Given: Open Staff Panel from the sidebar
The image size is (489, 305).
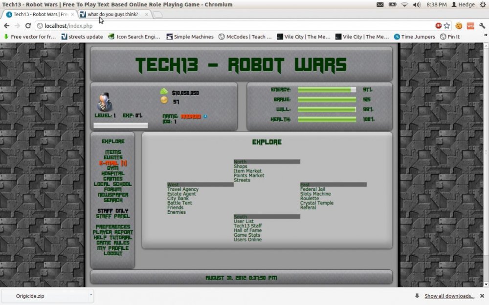Looking at the screenshot, I should click(113, 216).
